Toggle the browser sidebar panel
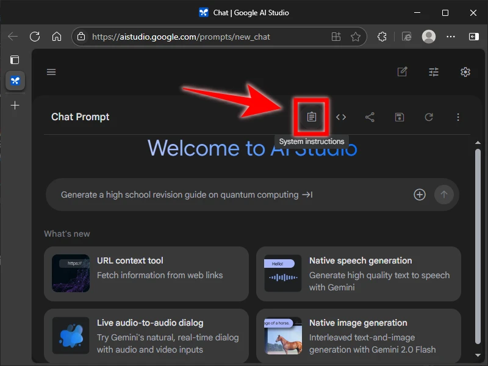 click(473, 37)
